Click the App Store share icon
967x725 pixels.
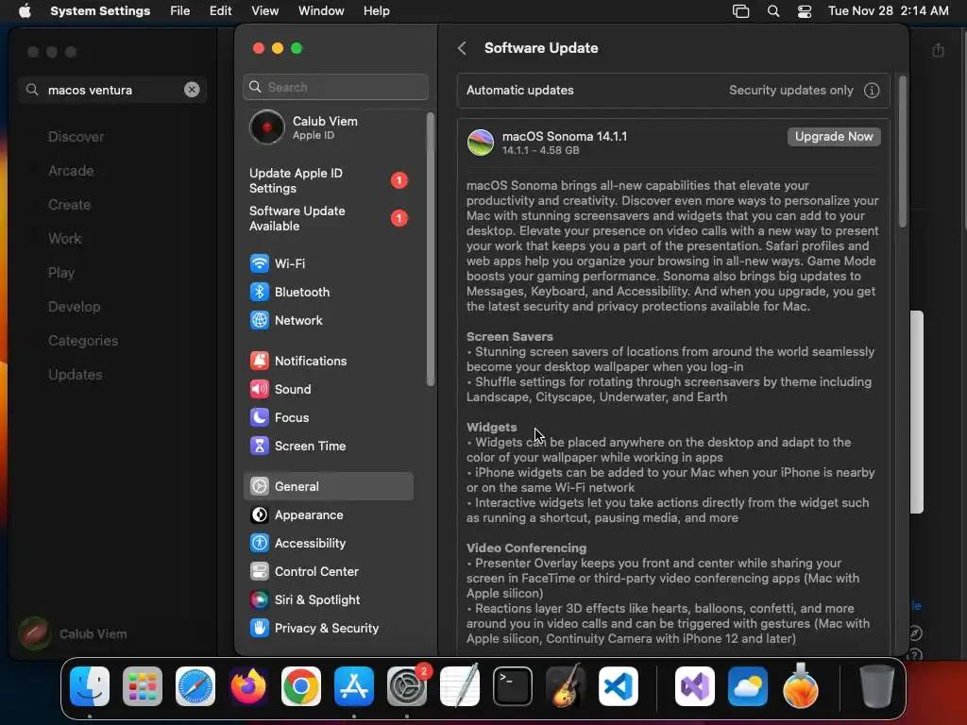click(938, 50)
